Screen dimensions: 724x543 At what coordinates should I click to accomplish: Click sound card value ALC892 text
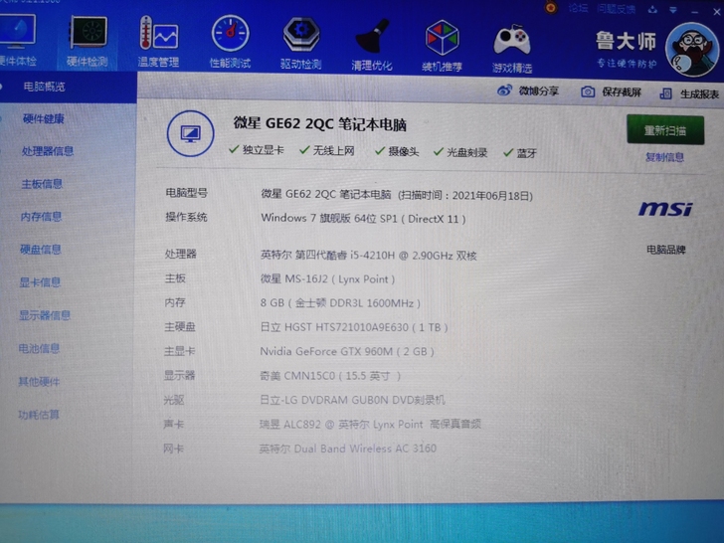point(370,424)
